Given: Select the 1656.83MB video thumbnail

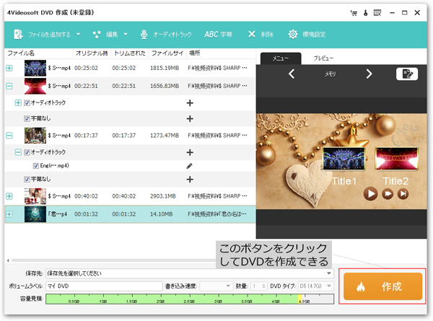Looking at the screenshot, I should tap(35, 86).
